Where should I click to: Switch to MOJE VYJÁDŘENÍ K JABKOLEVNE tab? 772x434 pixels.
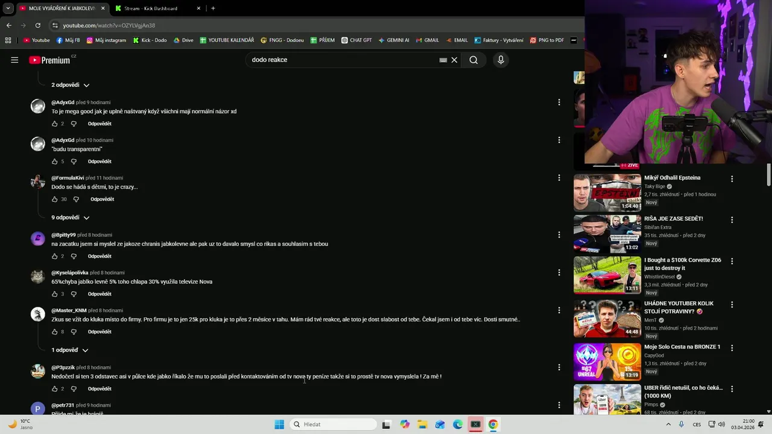click(62, 8)
